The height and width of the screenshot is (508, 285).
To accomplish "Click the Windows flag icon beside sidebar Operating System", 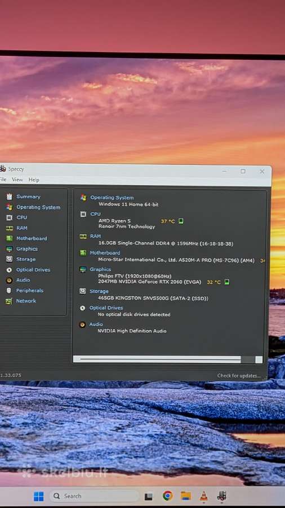I will [x=10, y=207].
